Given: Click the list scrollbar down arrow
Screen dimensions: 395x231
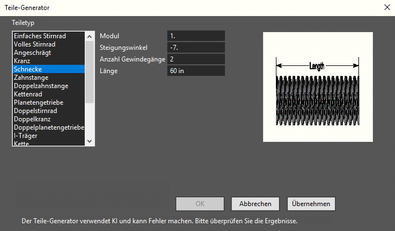Looking at the screenshot, I should pos(89,141).
